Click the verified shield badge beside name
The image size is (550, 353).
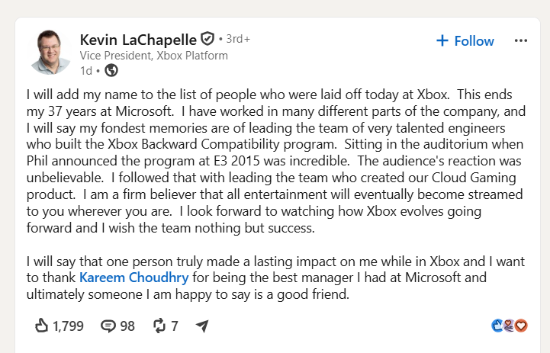207,39
